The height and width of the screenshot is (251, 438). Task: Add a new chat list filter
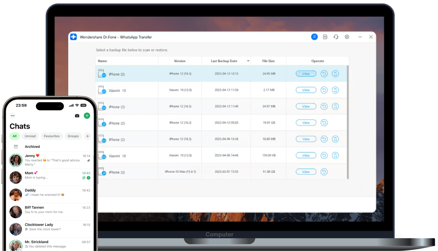(x=88, y=136)
